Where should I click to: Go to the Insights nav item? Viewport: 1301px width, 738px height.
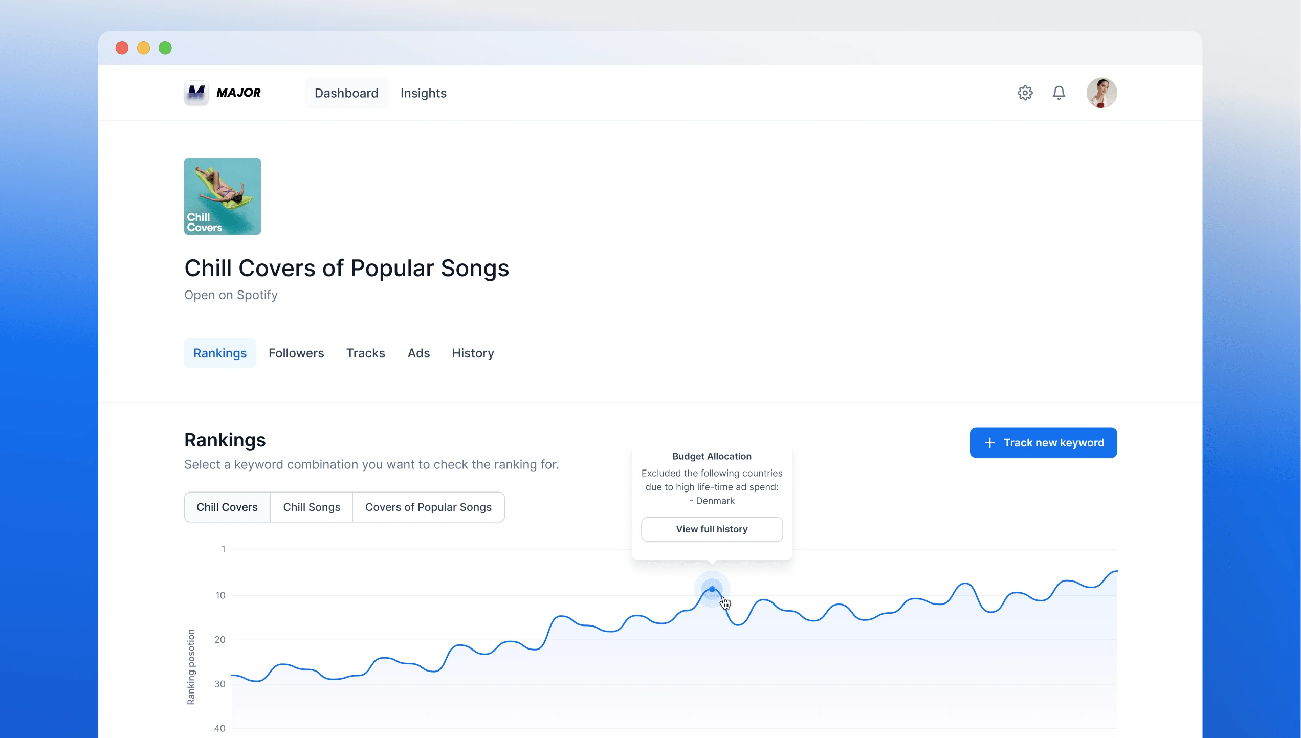423,93
